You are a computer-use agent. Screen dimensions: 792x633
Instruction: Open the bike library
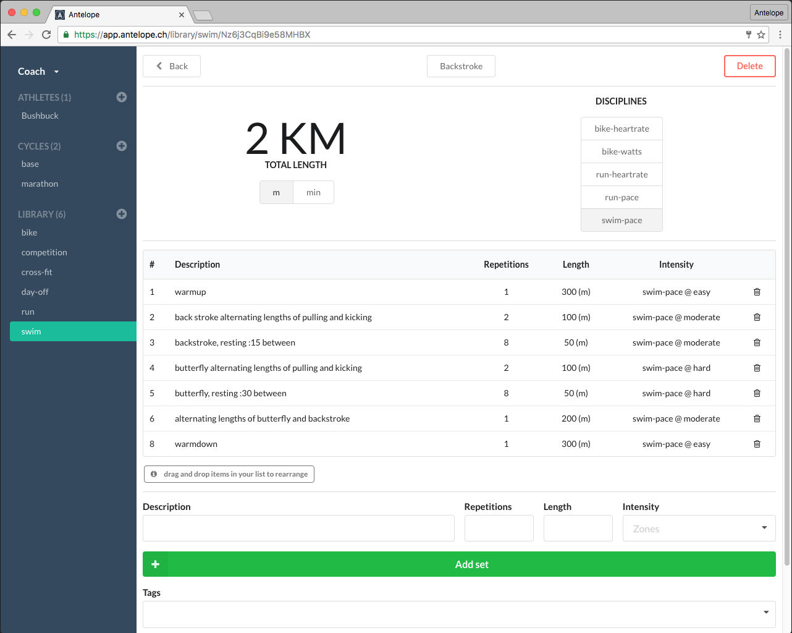tap(29, 232)
